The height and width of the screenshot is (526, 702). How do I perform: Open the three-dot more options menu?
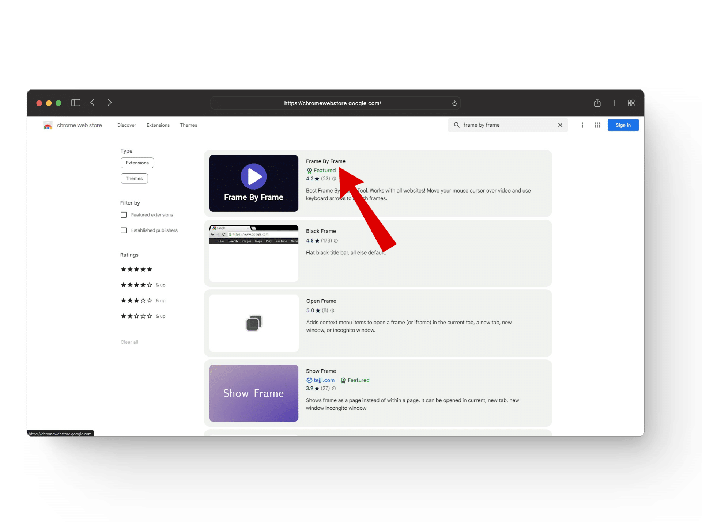tap(582, 125)
